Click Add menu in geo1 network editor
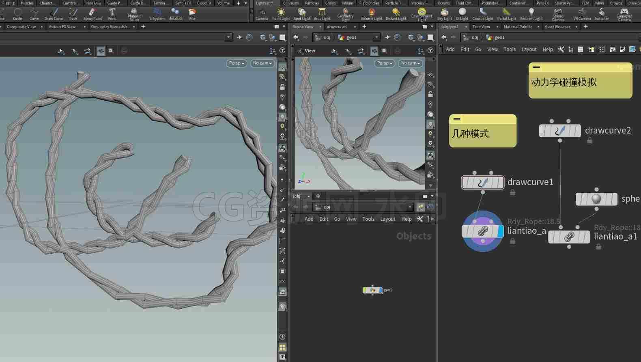The height and width of the screenshot is (362, 641). [x=450, y=50]
